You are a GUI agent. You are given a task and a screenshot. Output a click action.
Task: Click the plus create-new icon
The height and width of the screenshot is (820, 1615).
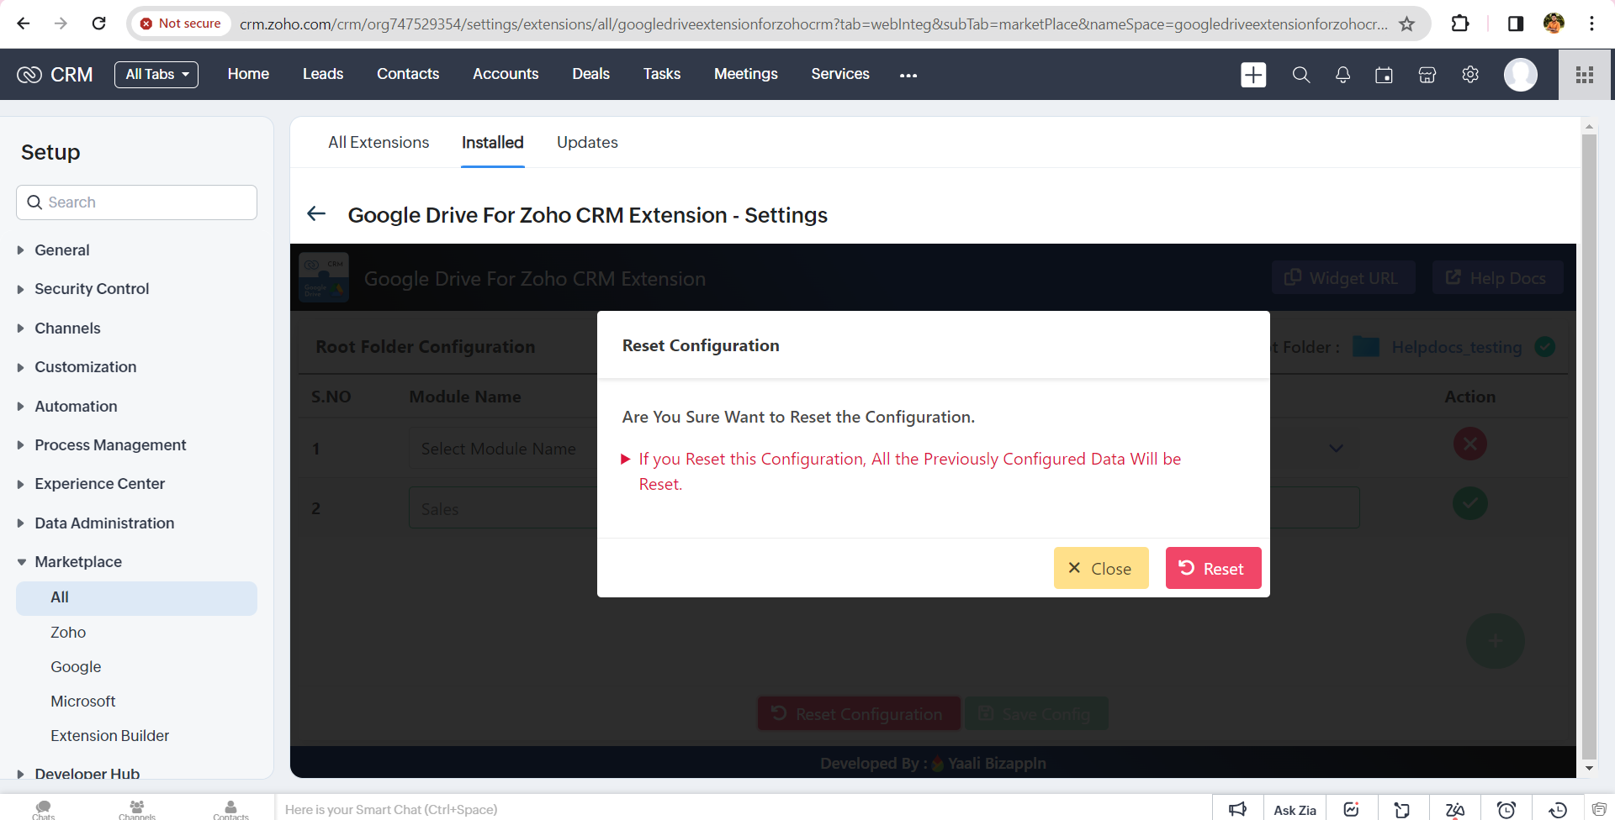point(1253,75)
